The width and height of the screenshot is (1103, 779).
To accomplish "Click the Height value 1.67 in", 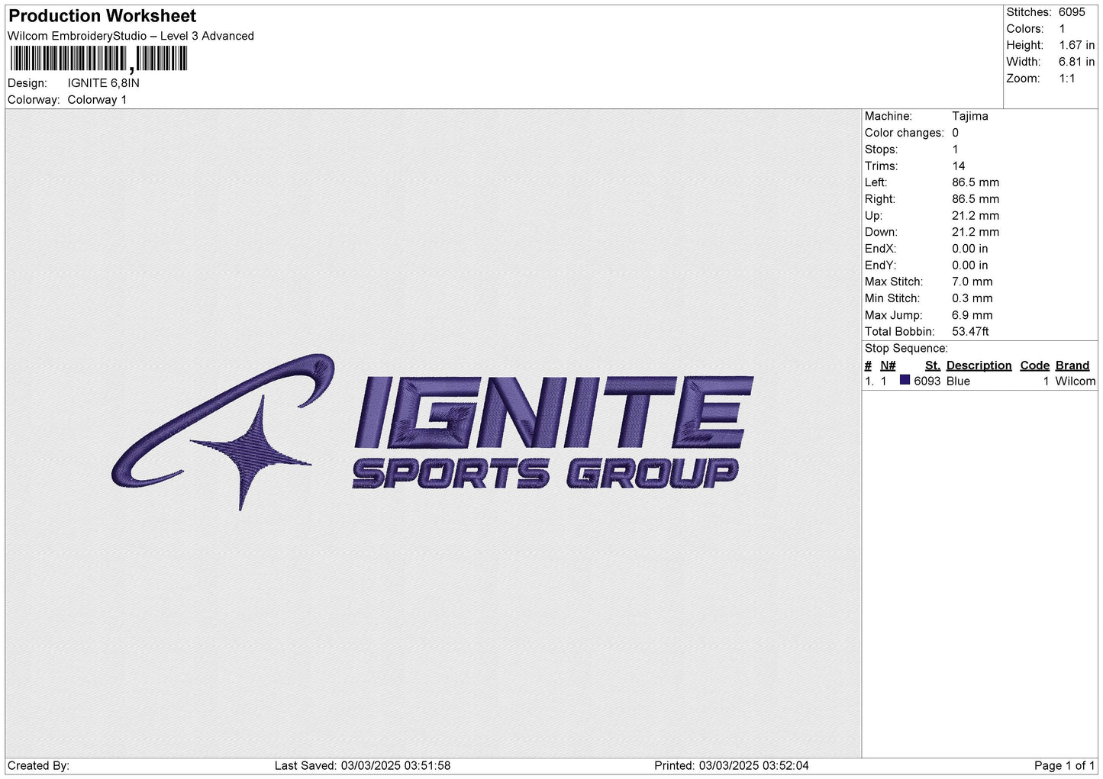I will 1076,46.
